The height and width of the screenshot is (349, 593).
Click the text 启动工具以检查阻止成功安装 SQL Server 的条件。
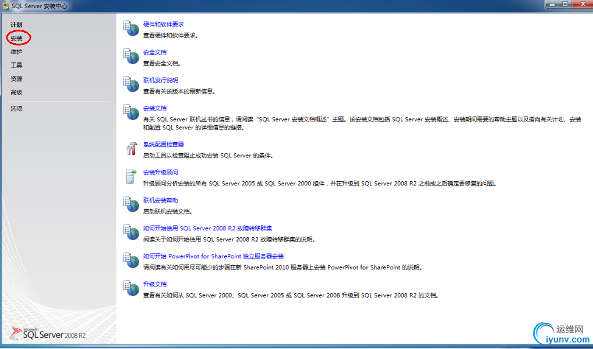(208, 156)
